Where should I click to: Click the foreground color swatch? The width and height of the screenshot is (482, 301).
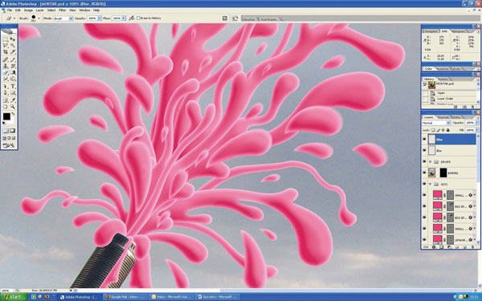click(x=6, y=116)
